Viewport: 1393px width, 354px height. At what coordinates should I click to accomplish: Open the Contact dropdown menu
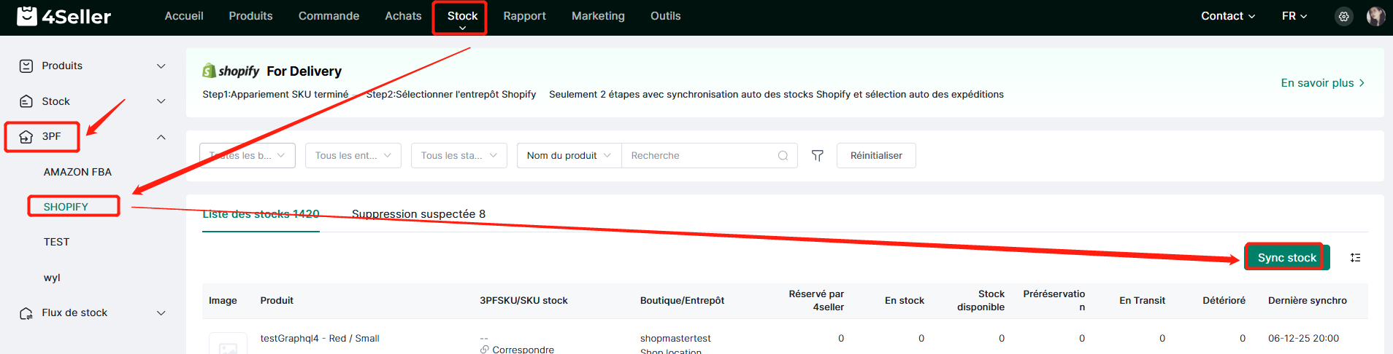point(1228,16)
